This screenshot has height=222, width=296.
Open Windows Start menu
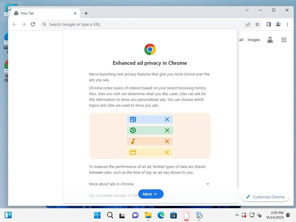click(x=97, y=215)
